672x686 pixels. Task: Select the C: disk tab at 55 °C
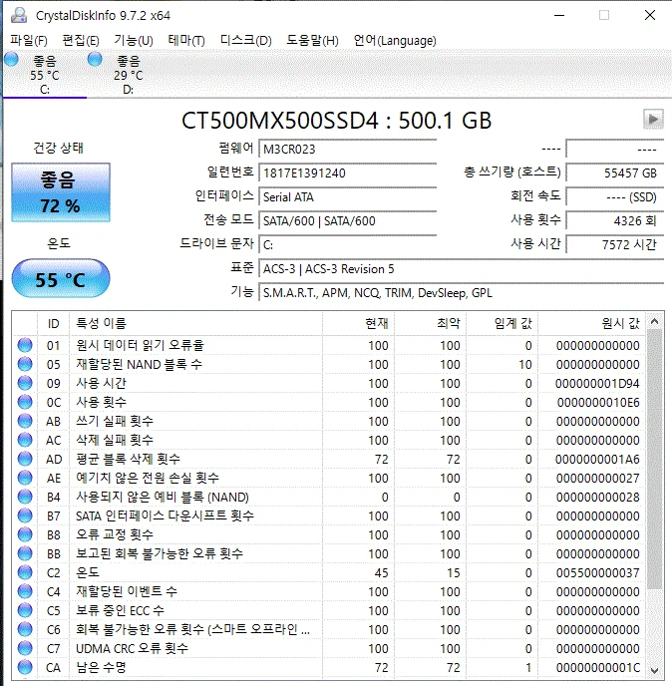pos(45,75)
